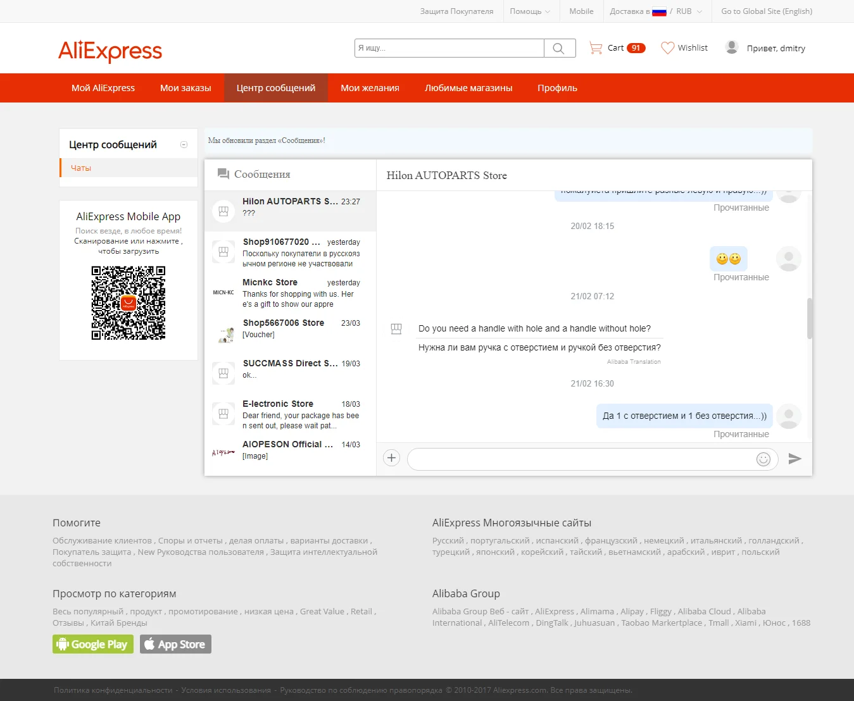The width and height of the screenshot is (854, 701).
Task: Click the Russian flag delivery icon
Action: [x=659, y=11]
